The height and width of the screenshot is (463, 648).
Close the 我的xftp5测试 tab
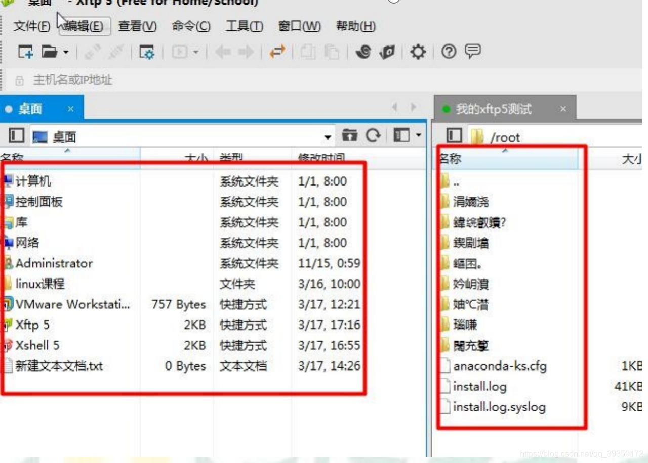(x=563, y=109)
